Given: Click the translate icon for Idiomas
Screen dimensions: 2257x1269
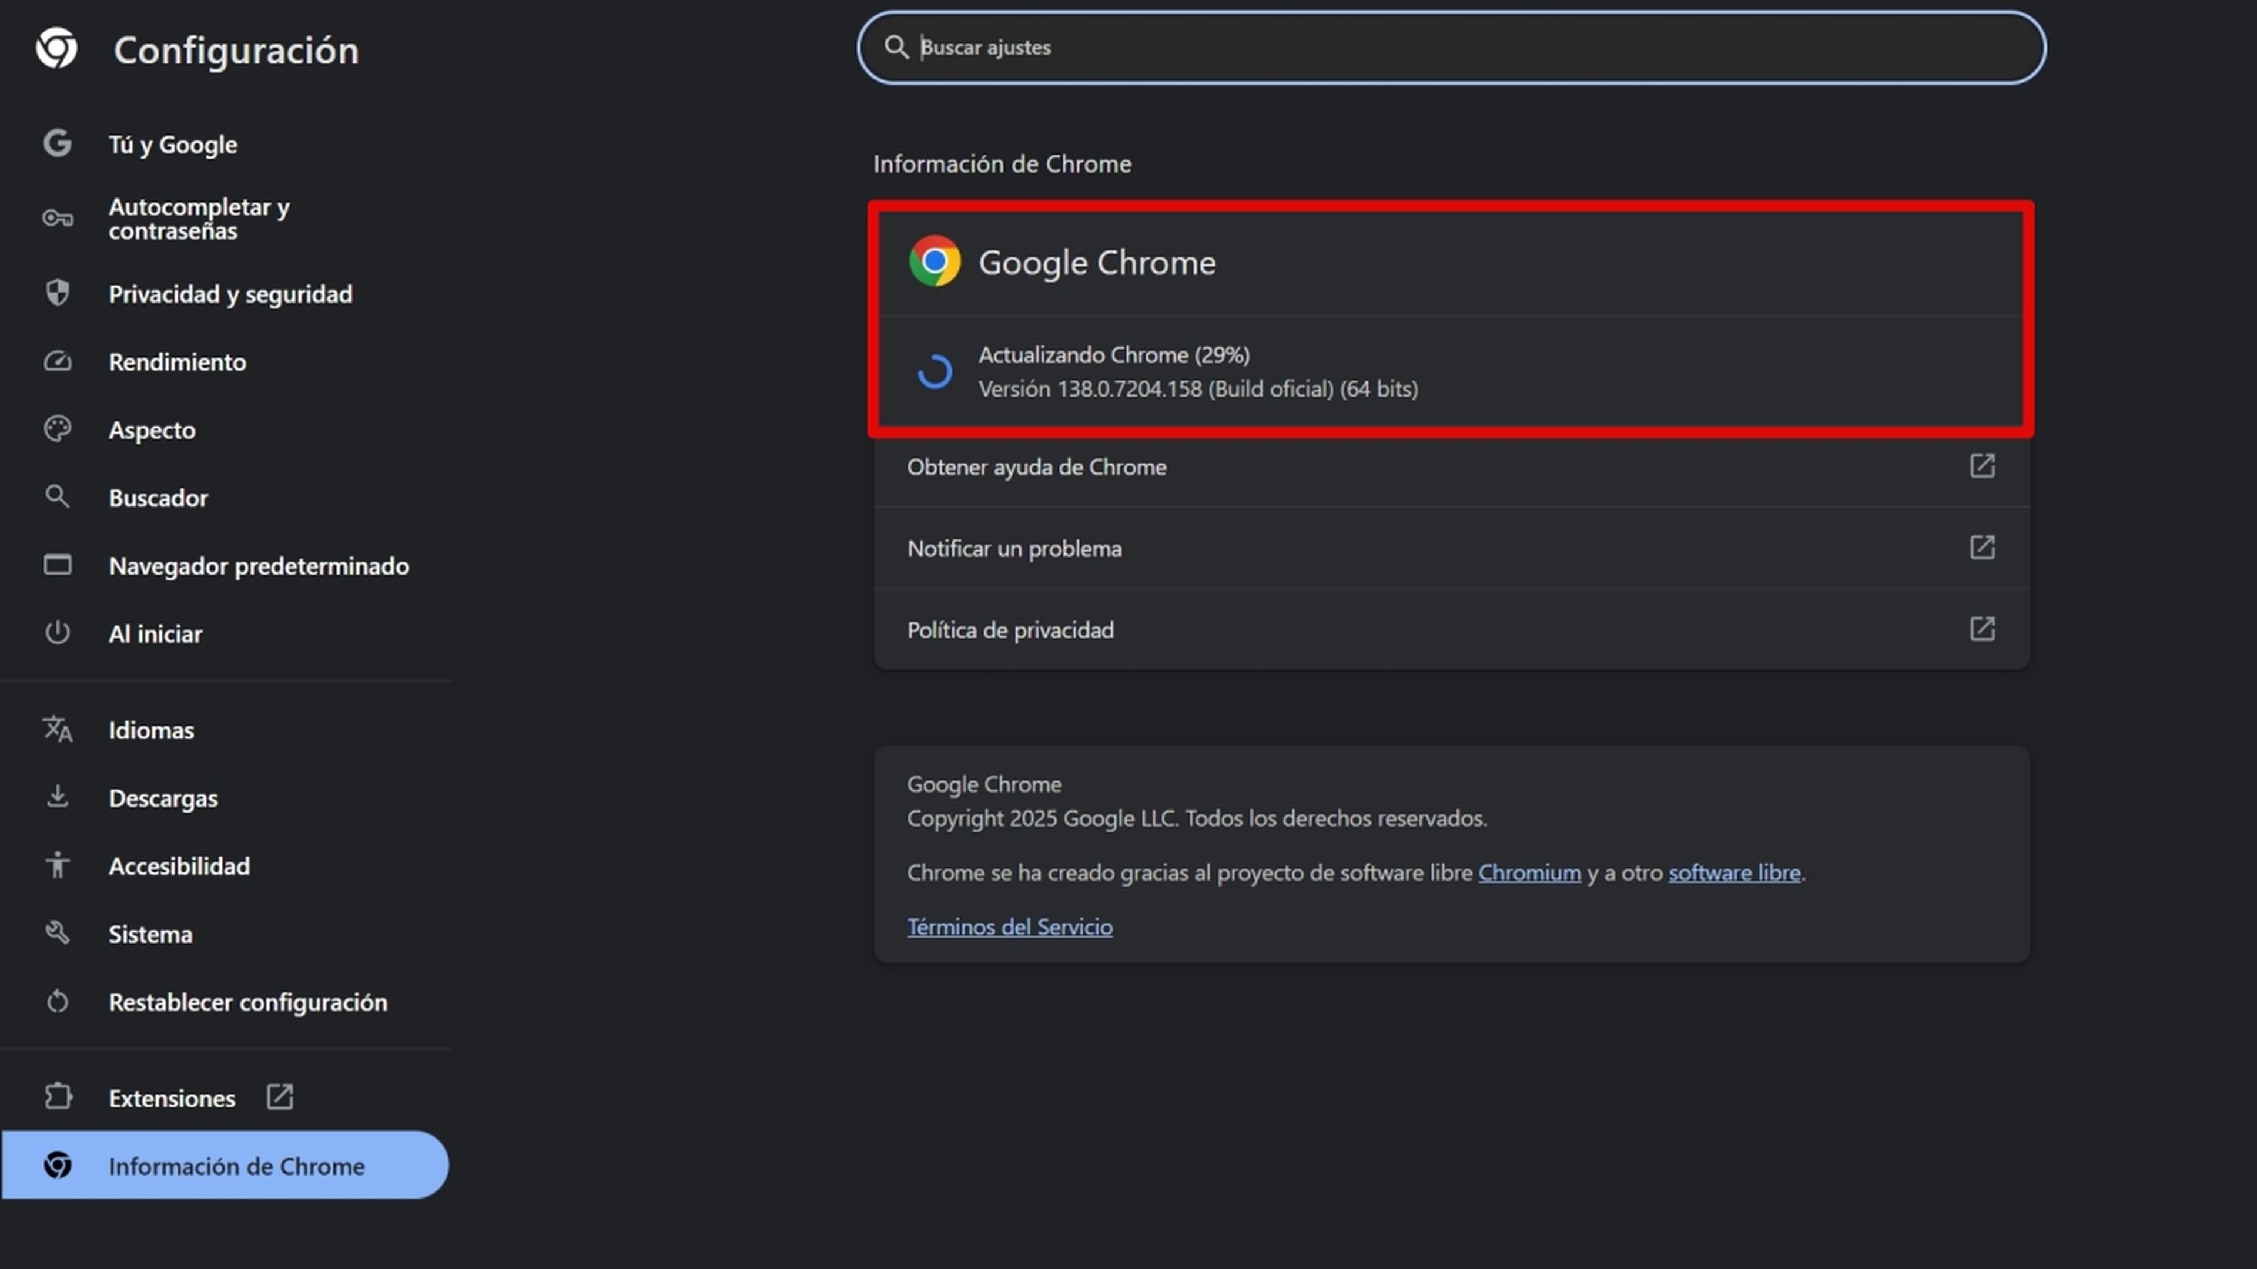Looking at the screenshot, I should pyautogui.click(x=57, y=728).
